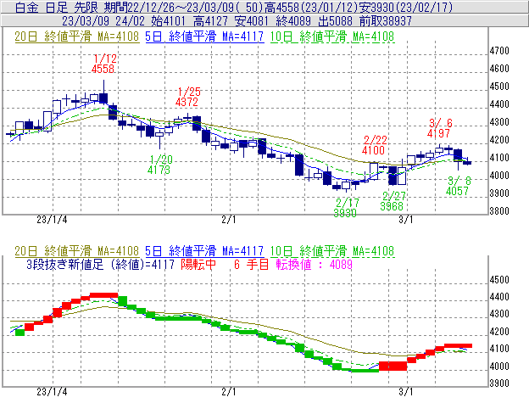Click the 4700 price axis label in top chart

(x=499, y=51)
